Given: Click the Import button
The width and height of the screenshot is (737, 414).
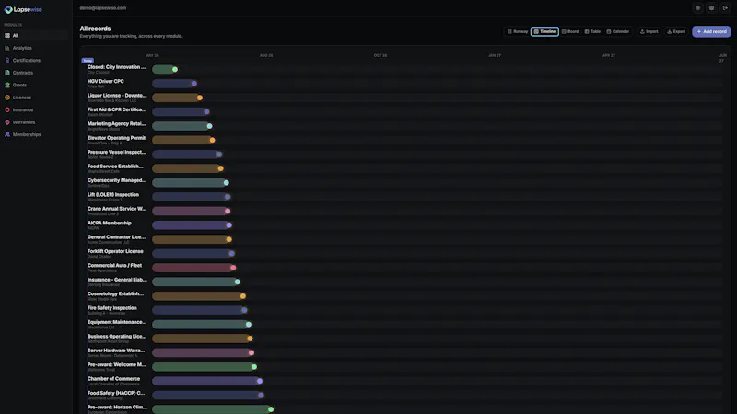Looking at the screenshot, I should pos(649,31).
